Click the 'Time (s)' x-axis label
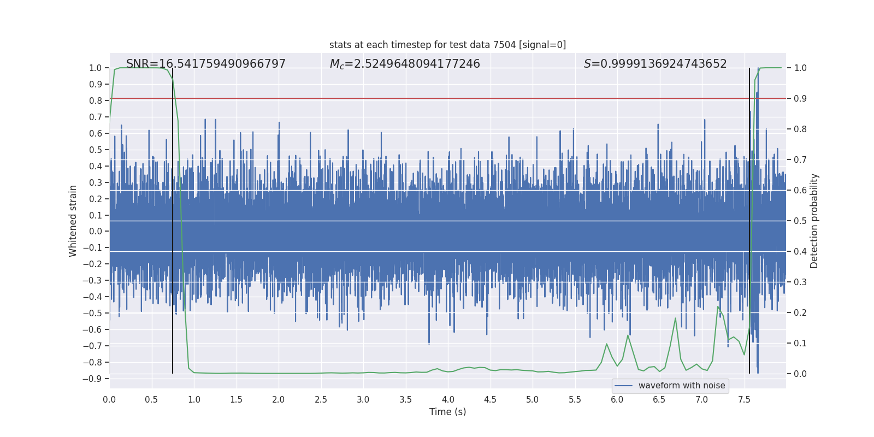Screen dimensions: 874x437 [x=447, y=412]
